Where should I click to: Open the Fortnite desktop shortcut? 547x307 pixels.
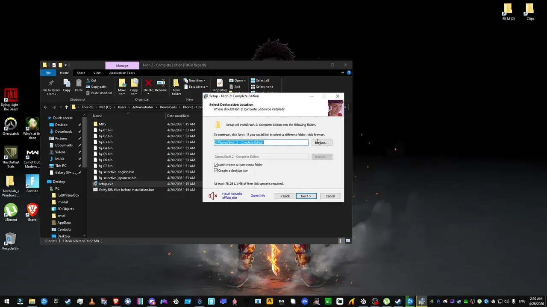32,184
